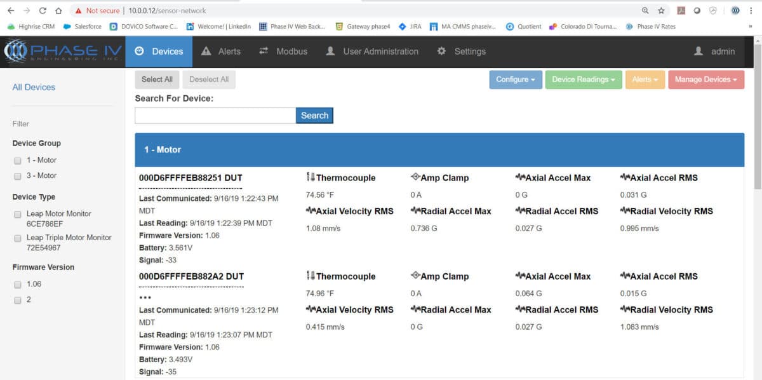Open the Modbus tab

click(x=283, y=51)
